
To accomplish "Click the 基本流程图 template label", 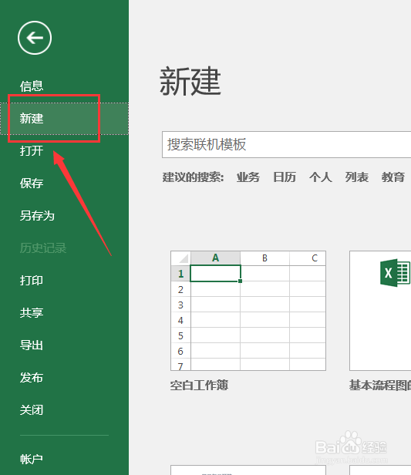I will tap(380, 386).
